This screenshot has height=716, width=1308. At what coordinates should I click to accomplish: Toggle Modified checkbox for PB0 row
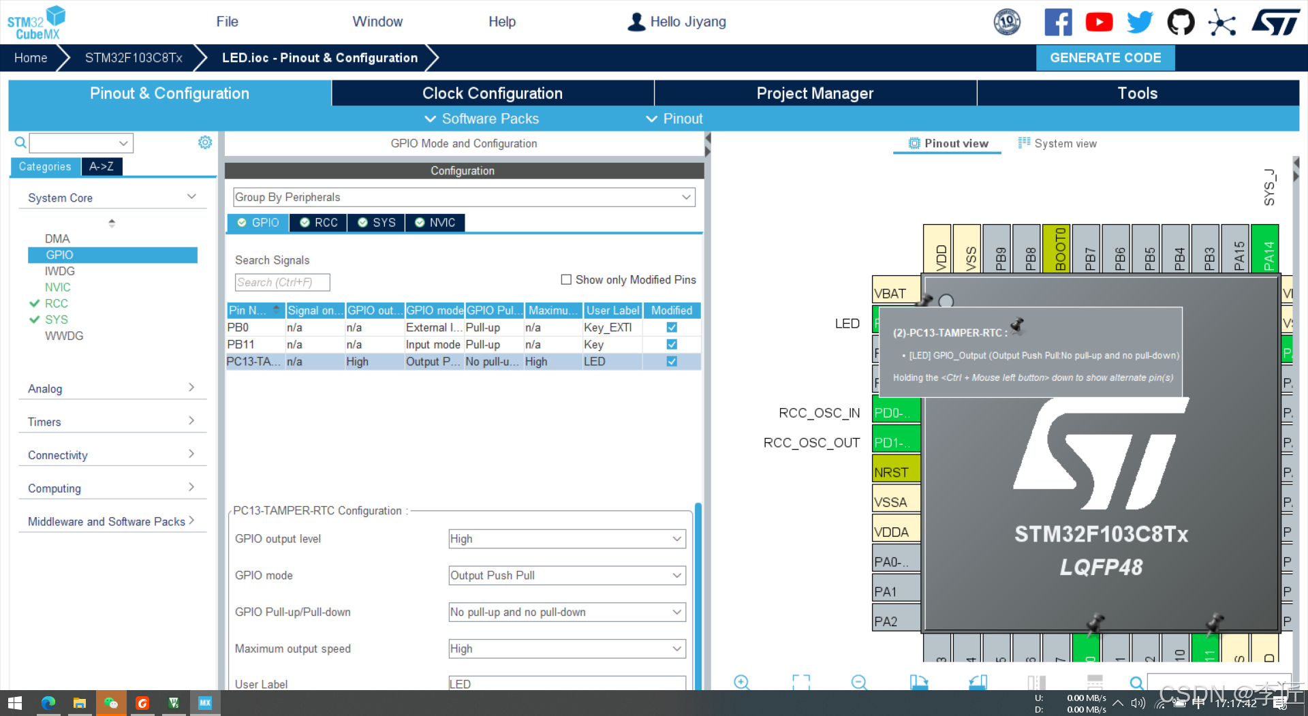pos(672,328)
